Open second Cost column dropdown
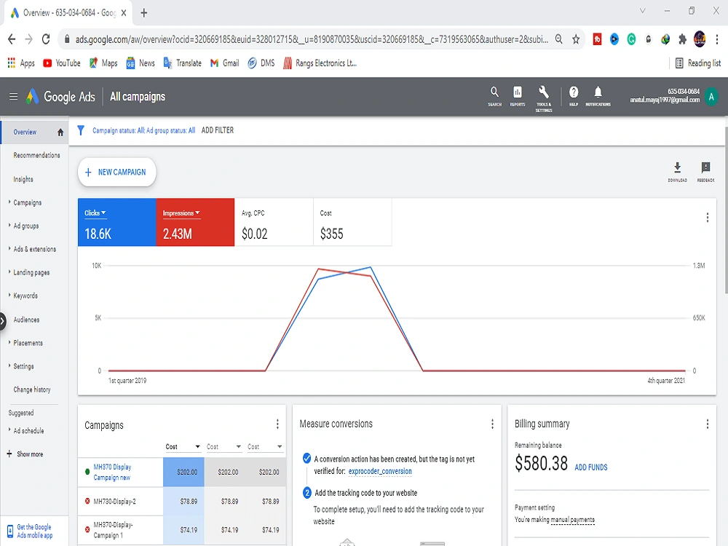728x546 pixels. (223, 447)
